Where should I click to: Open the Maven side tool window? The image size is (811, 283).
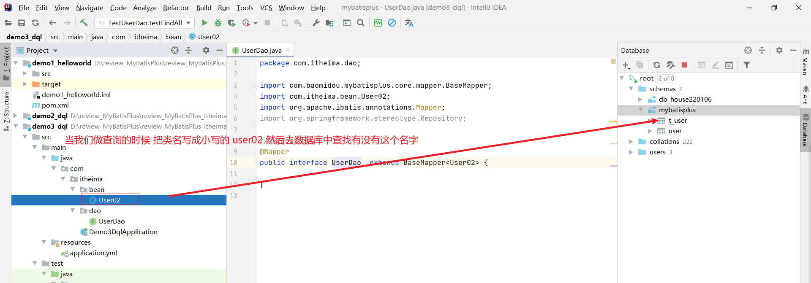(806, 61)
